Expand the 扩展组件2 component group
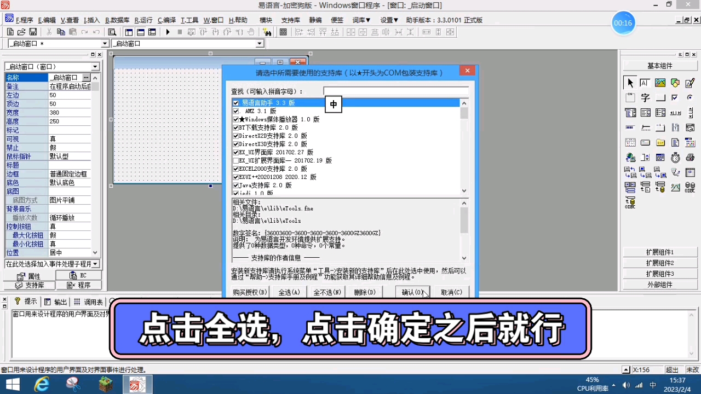This screenshot has width=701, height=394. [659, 263]
